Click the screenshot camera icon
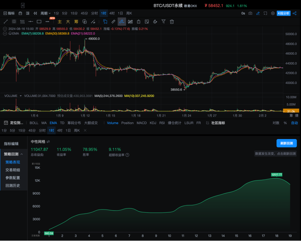This screenshot has width=301, height=241. pyautogui.click(x=250, y=13)
